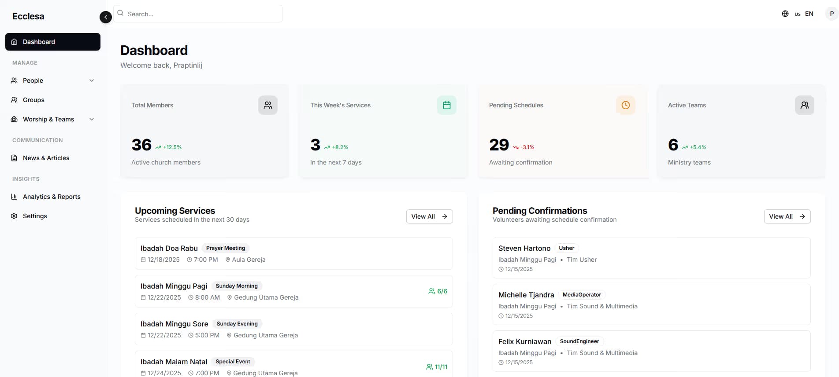Screen dimensions: 839x377
Task: Click the Search input field
Action: tap(198, 14)
